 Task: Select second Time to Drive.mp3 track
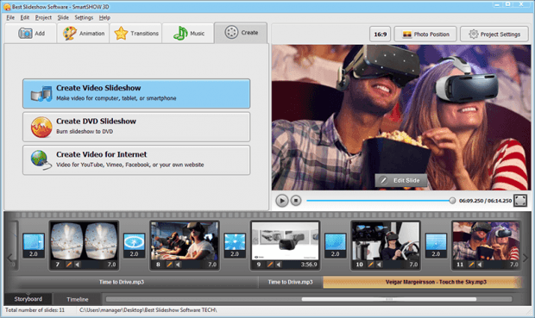pyautogui.click(x=290, y=282)
